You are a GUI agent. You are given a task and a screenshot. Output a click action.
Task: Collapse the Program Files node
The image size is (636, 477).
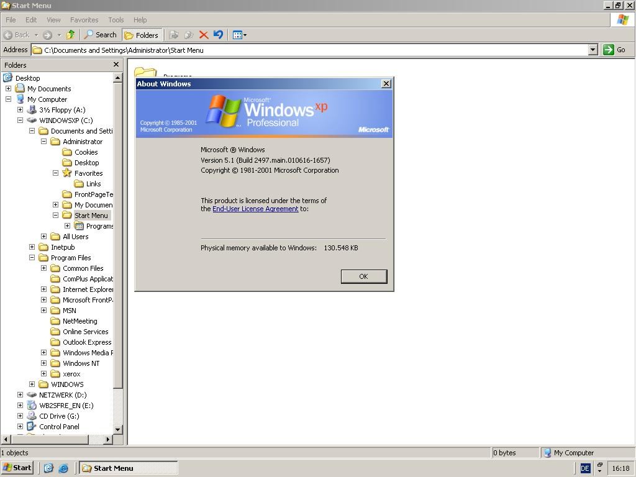(32, 258)
